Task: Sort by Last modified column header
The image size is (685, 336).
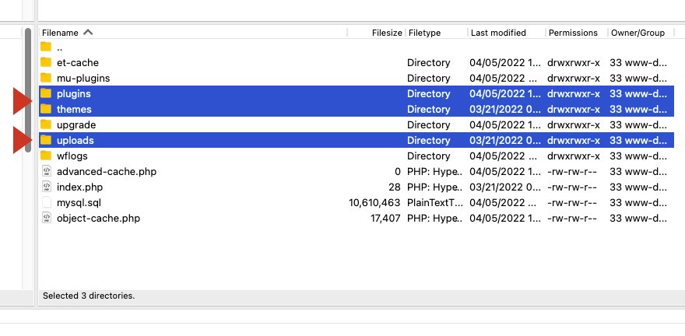Action: pyautogui.click(x=498, y=33)
